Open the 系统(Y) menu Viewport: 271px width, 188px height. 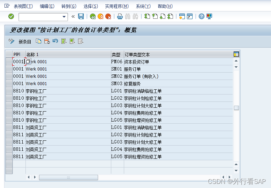(x=143, y=6)
